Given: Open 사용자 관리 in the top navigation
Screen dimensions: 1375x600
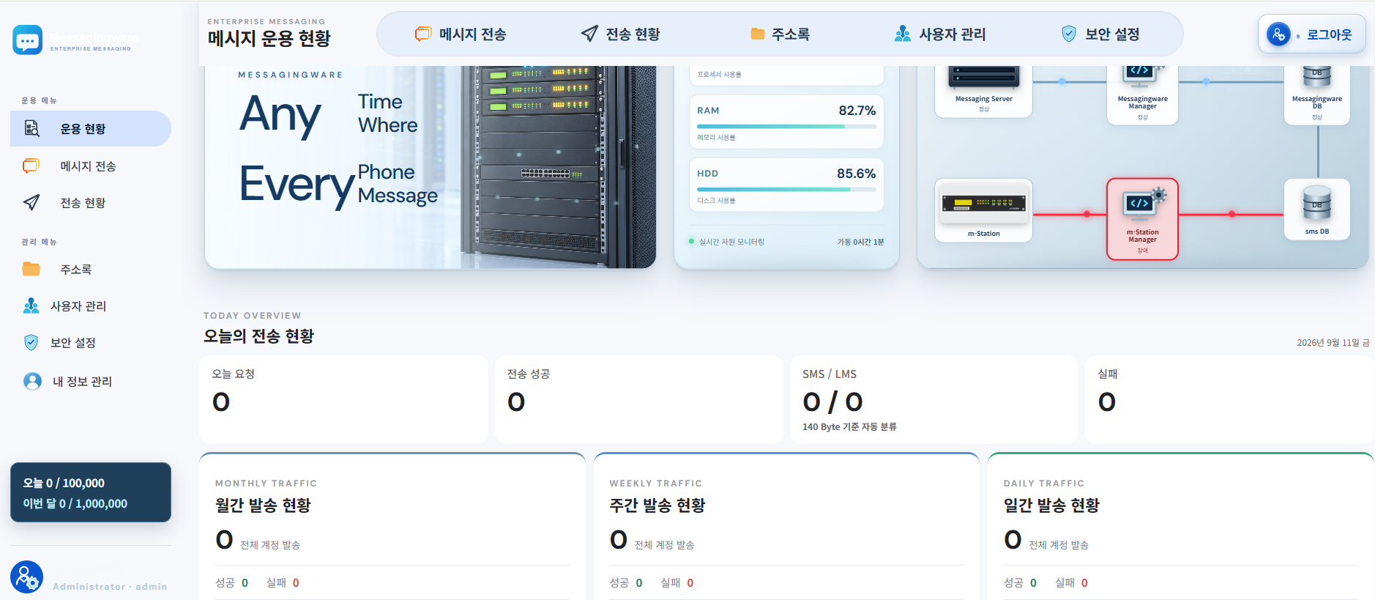Looking at the screenshot, I should coord(940,34).
